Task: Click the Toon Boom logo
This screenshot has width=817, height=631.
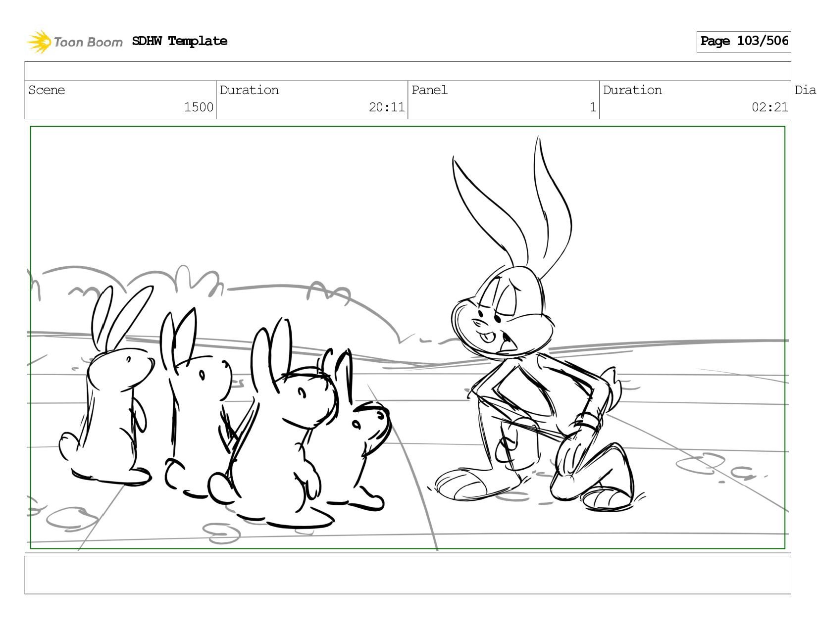Action: click(x=74, y=42)
